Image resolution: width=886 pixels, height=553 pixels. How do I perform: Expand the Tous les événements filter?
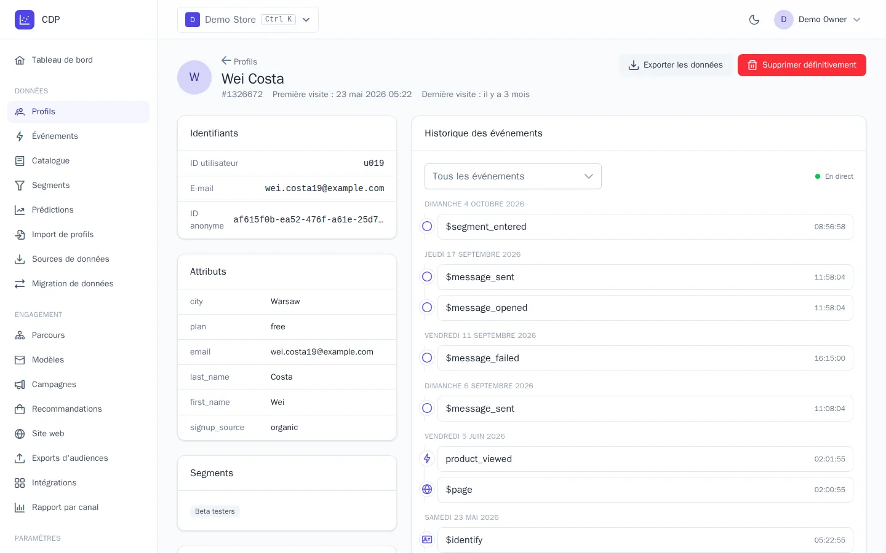[x=513, y=176]
